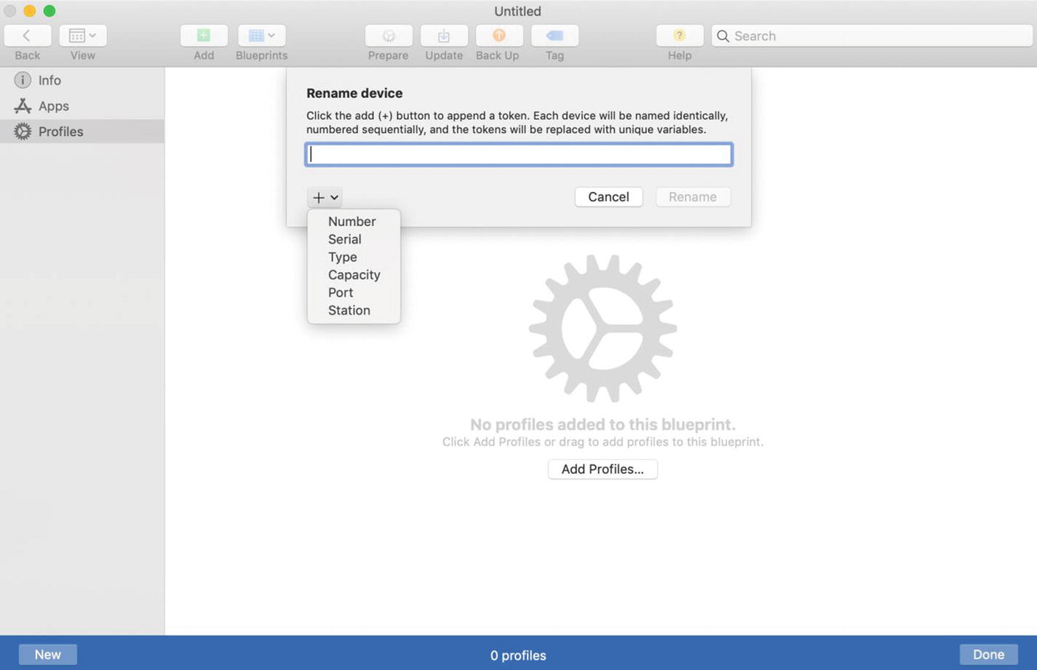
Task: Open Help with the question mark icon
Action: click(x=680, y=36)
